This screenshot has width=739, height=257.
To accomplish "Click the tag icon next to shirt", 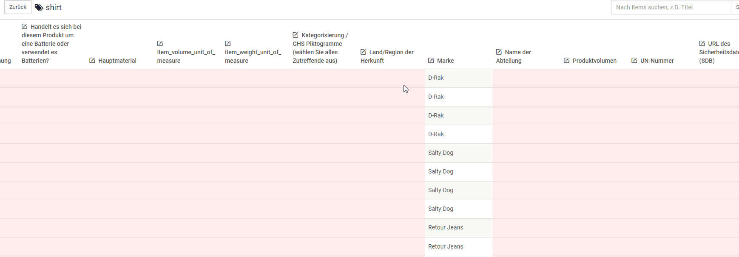I will click(x=39, y=8).
